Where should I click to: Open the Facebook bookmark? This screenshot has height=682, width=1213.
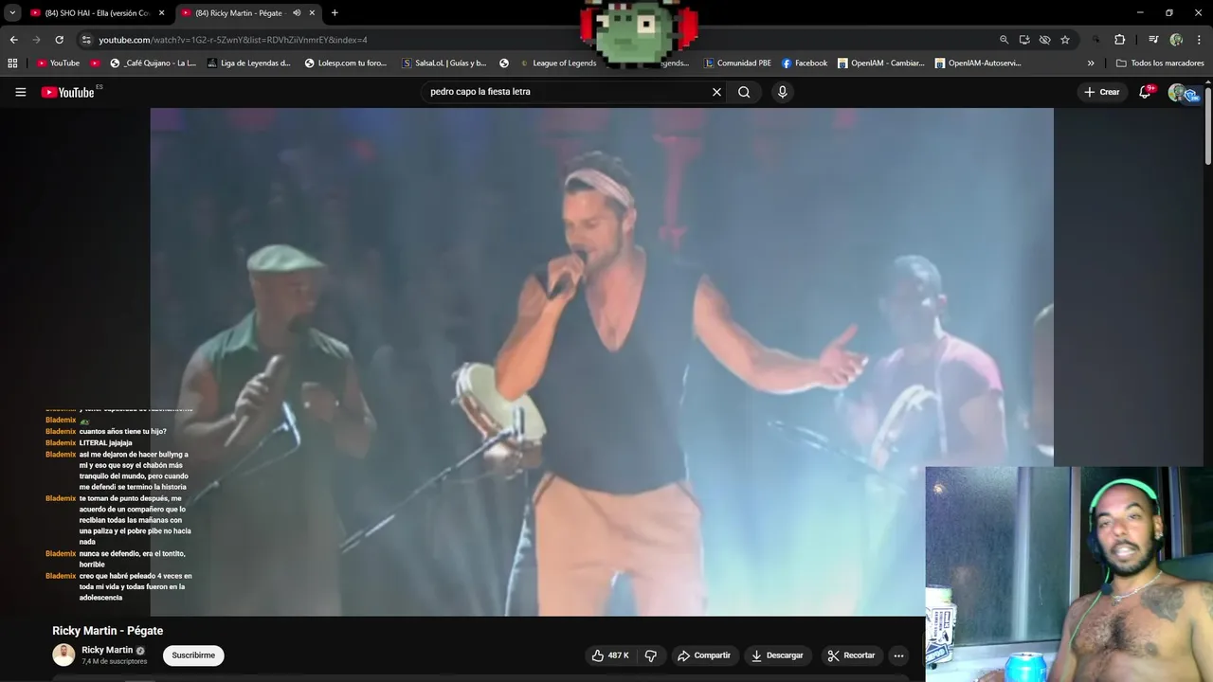(805, 63)
